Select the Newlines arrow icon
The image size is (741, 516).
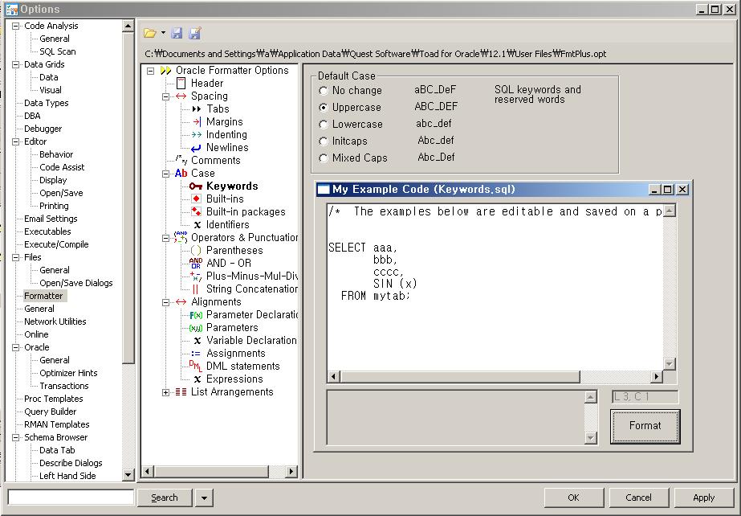pyautogui.click(x=196, y=148)
